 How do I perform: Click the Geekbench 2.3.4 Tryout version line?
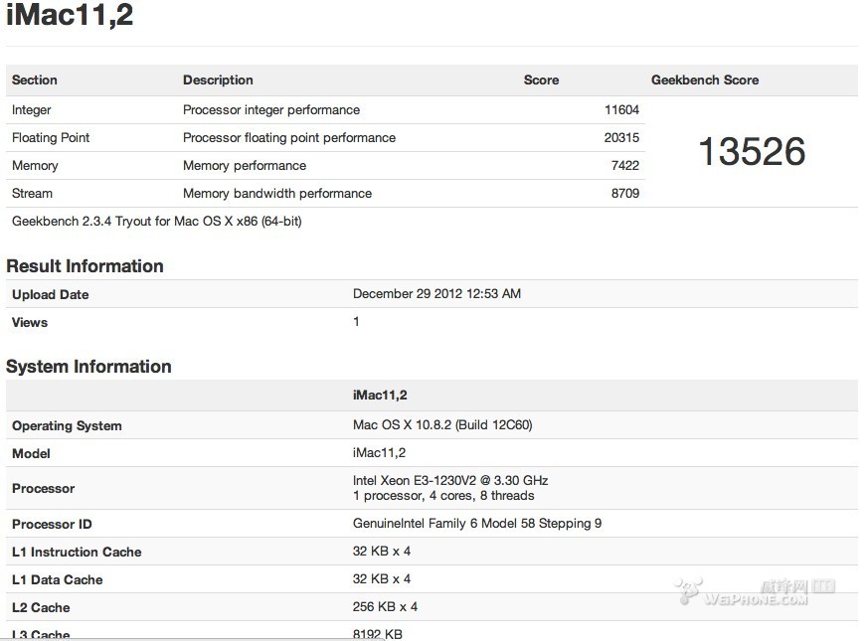pos(157,222)
